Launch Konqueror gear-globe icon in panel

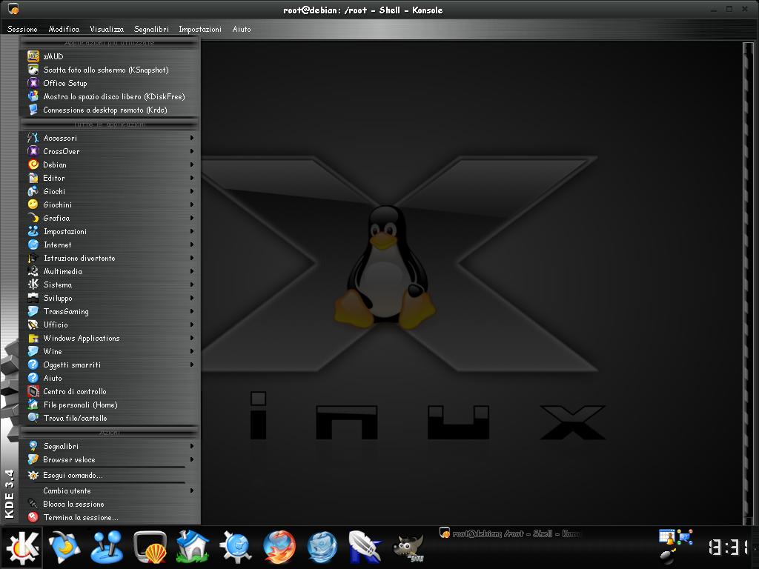coord(236,548)
